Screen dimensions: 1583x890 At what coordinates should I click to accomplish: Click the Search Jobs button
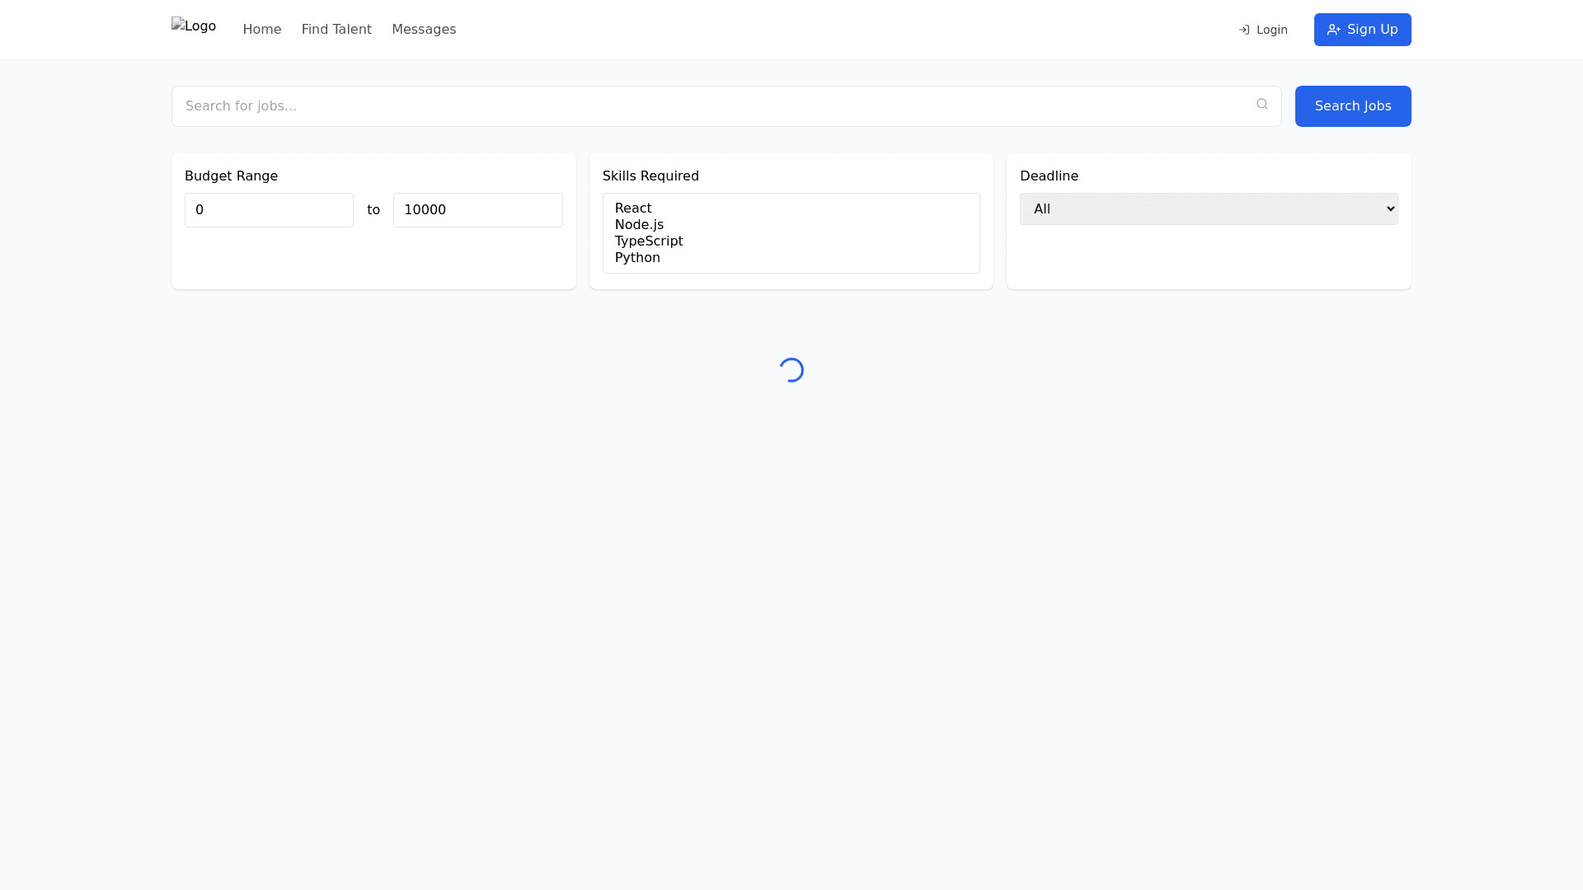click(x=1352, y=105)
